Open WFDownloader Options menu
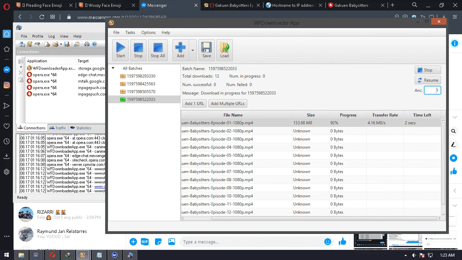 (x=148, y=32)
